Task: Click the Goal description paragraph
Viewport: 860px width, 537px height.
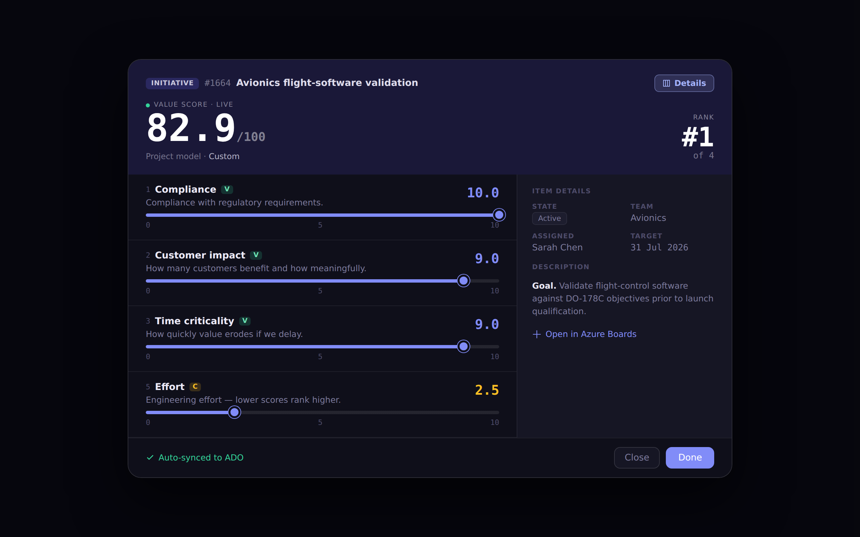Action: pyautogui.click(x=622, y=298)
